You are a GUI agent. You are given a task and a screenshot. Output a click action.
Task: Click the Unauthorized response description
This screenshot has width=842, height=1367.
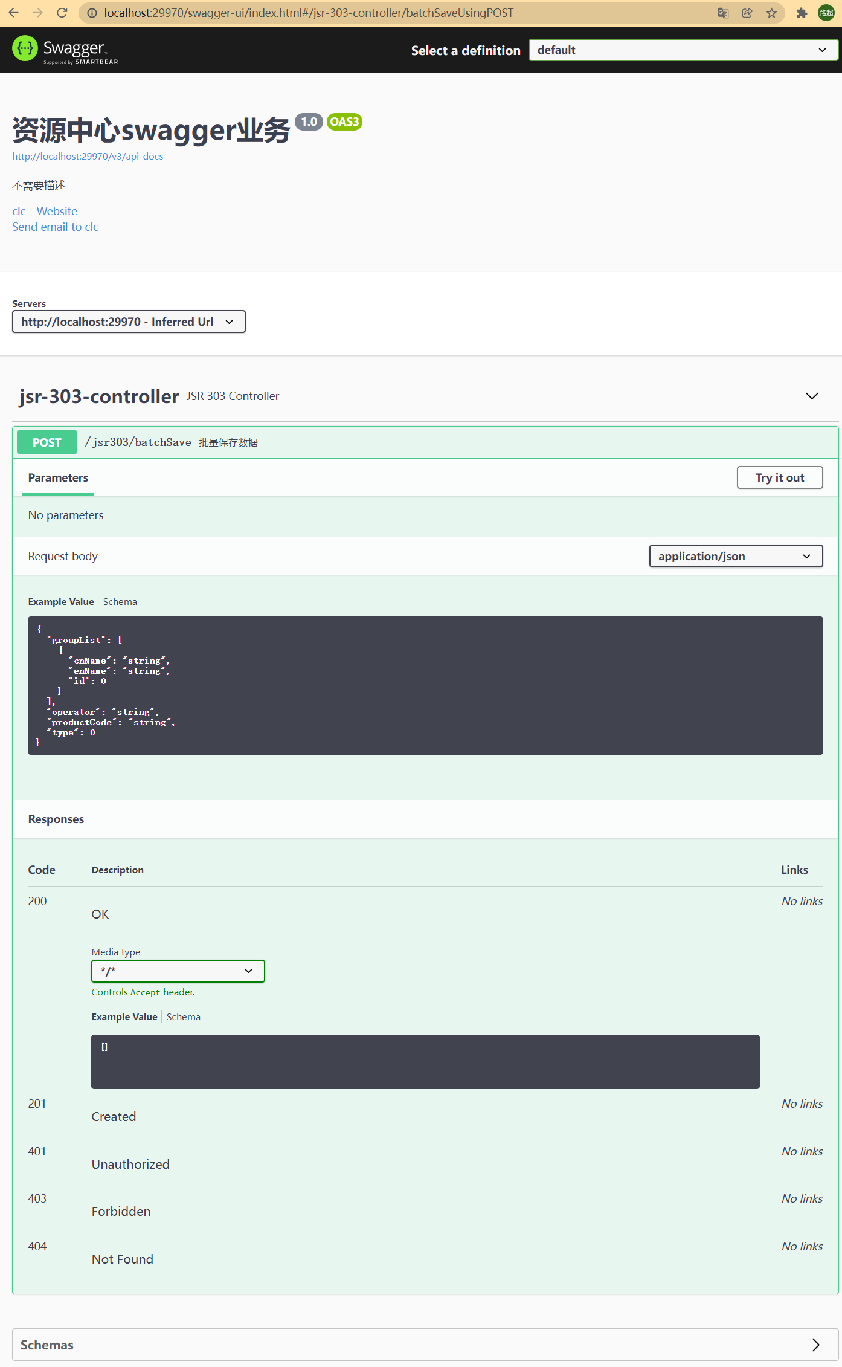click(130, 1165)
